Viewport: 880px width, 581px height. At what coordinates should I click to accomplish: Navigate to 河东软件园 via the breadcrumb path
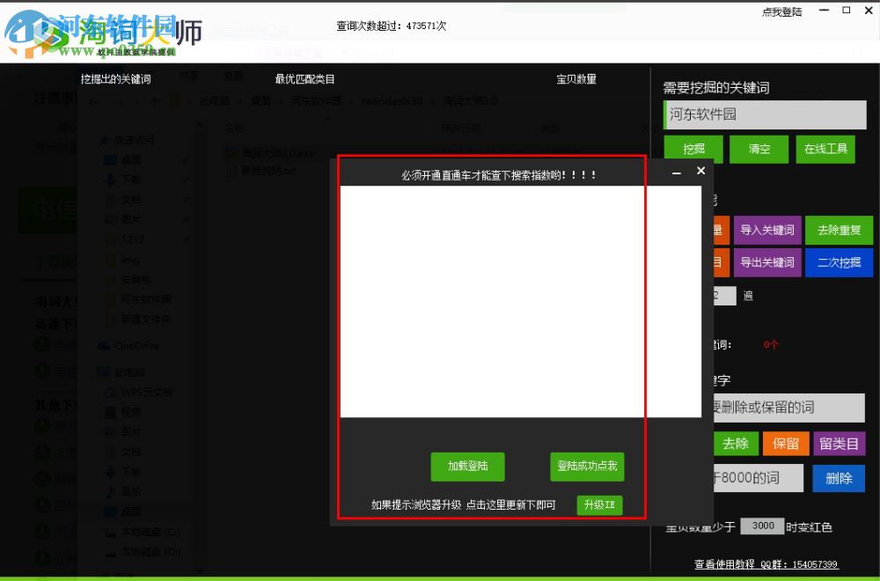[315, 99]
